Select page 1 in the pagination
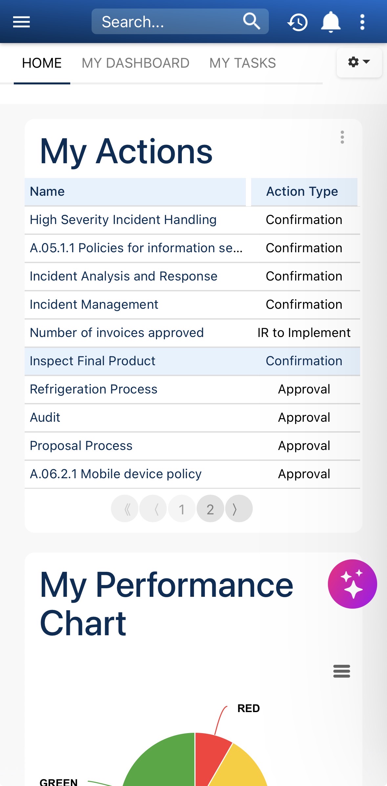Viewport: 387px width, 786px height. (182, 509)
